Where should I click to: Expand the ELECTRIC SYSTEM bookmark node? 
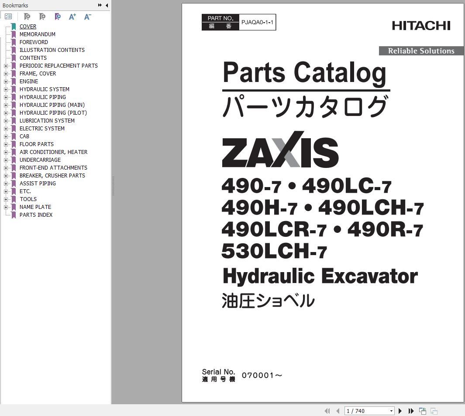6,129
